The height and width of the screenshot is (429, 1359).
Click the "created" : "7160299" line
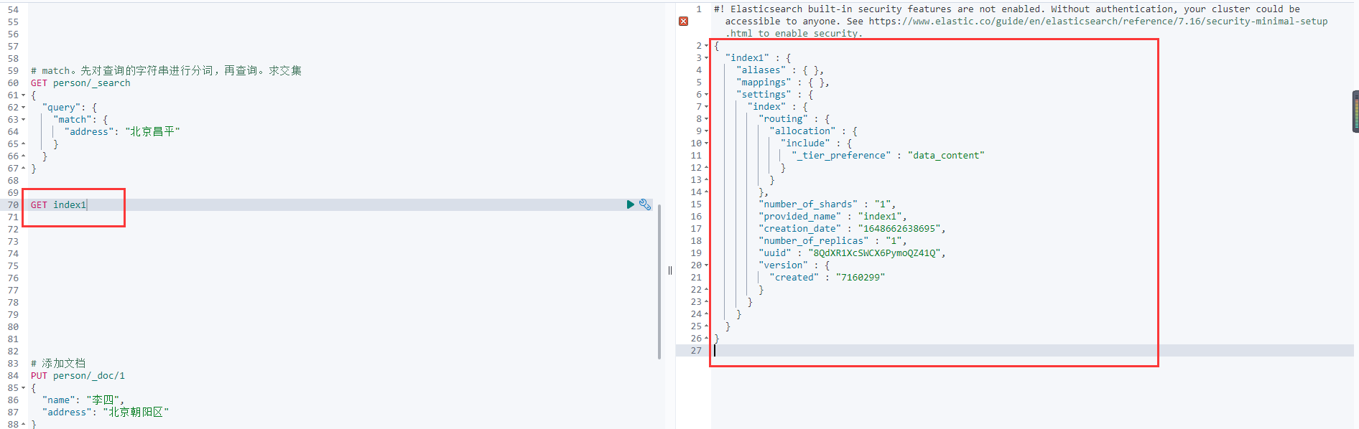(x=827, y=278)
